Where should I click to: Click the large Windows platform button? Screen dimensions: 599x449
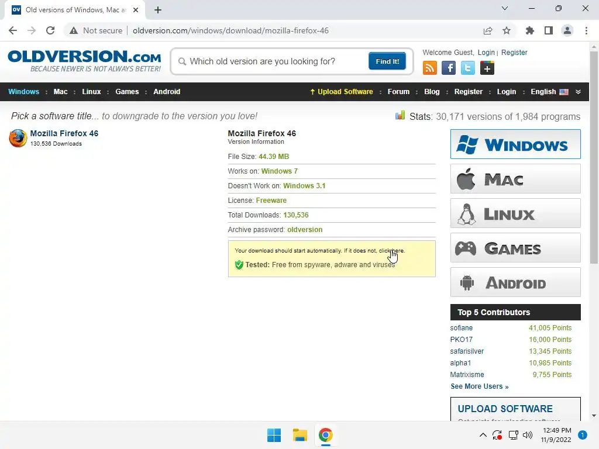[x=515, y=144]
